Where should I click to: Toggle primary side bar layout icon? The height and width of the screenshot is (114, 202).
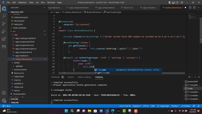170,3
